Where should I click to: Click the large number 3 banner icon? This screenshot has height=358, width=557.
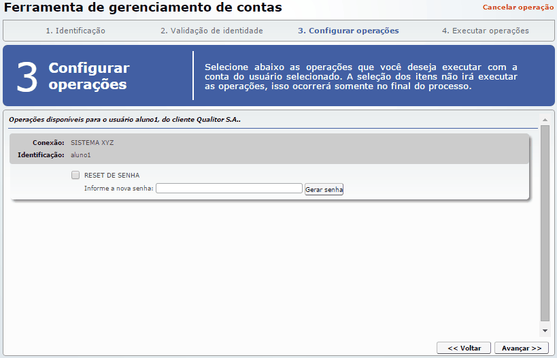click(27, 77)
